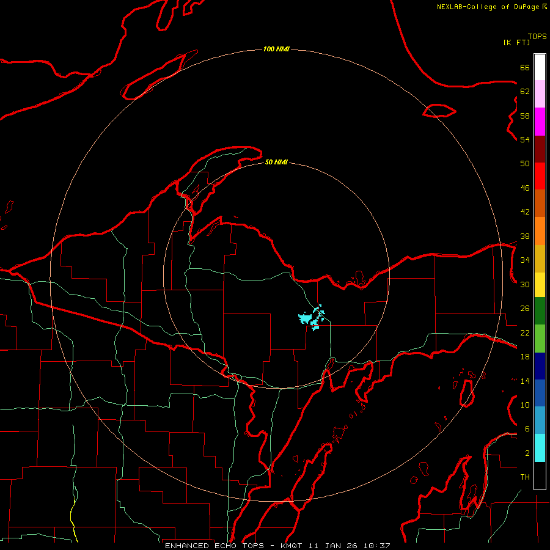Screen dimensions: 550x550
Task: Click the light pink legend swatch
Action: (x=540, y=94)
